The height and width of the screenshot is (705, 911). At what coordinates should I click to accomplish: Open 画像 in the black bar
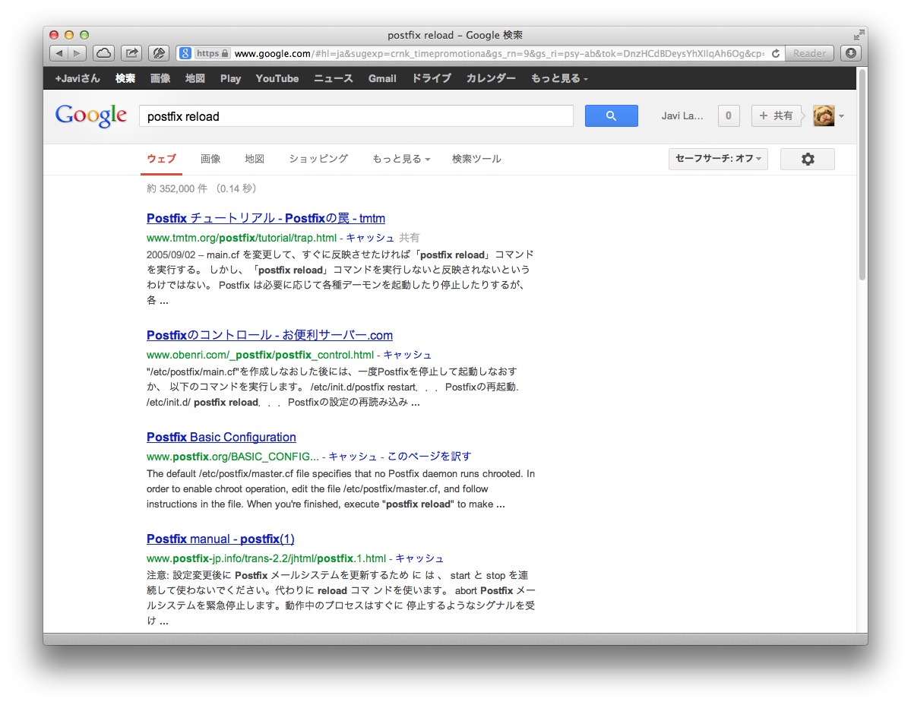(160, 78)
